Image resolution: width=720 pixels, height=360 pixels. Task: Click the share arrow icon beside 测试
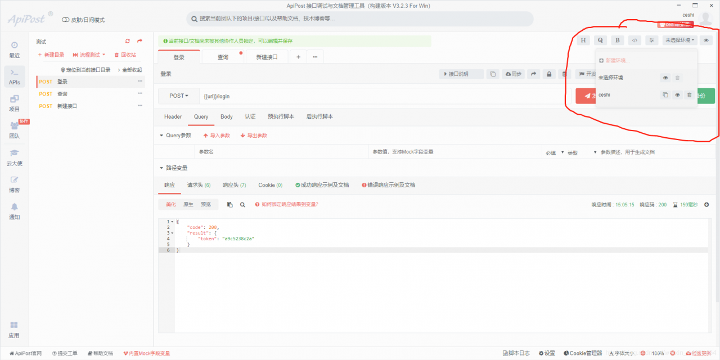click(x=139, y=41)
